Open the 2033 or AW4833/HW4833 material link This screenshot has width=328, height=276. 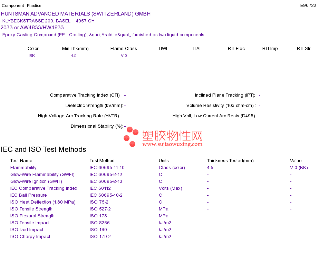coord(32,28)
